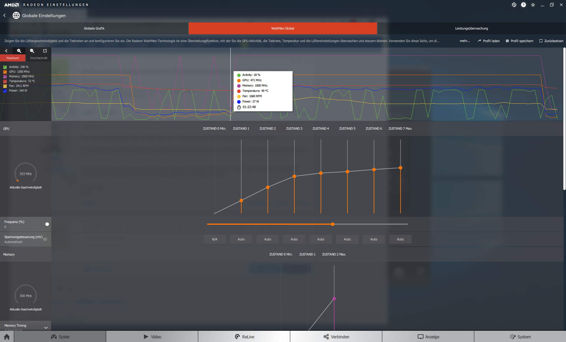Select the GPU Zustand 7 Max. curve point
Image resolution: width=566 pixels, height=342 pixels.
pos(401,168)
